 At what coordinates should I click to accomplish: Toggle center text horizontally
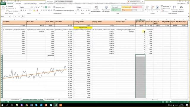coord(44,10)
